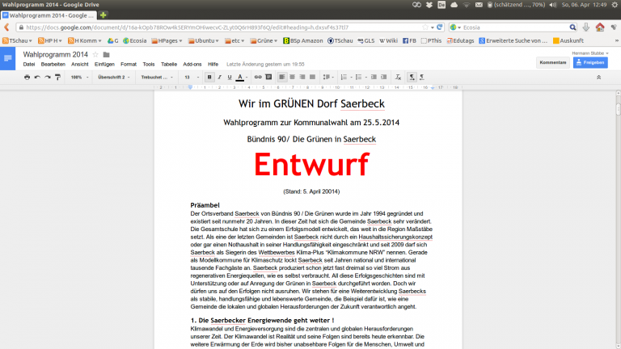621x349 pixels.
Task: Click the numbered list icon
Action: click(x=344, y=78)
